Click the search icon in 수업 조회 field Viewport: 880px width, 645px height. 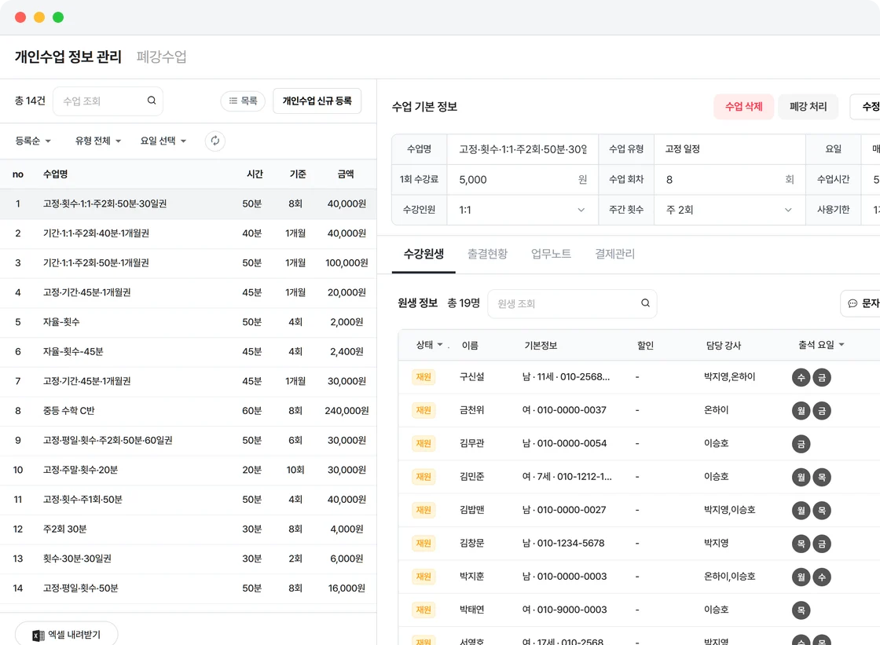(152, 101)
